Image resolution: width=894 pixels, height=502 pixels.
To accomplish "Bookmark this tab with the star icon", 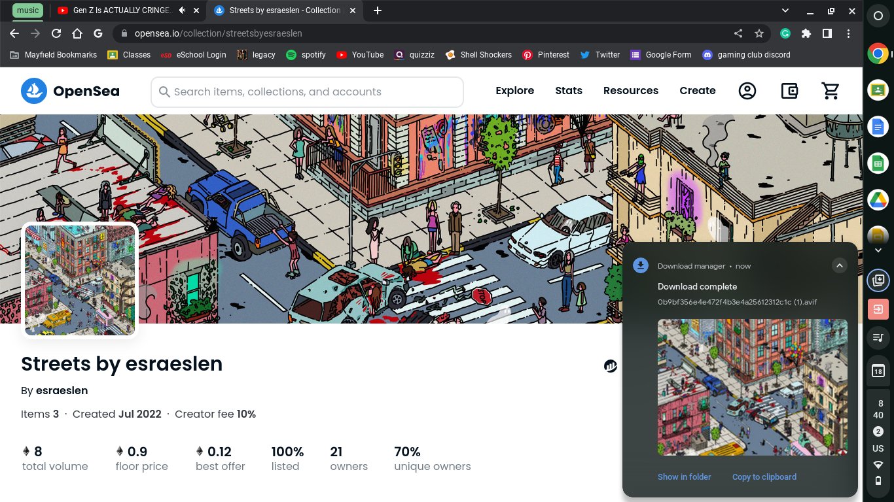I will coord(759,33).
